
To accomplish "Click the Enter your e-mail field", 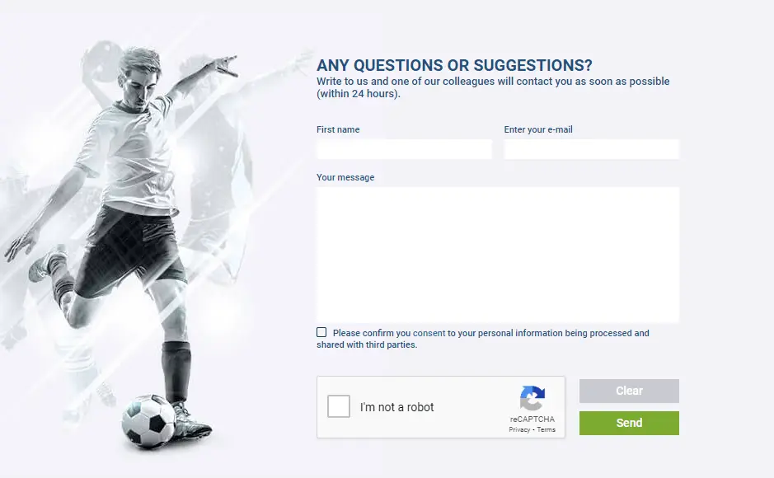I will click(x=591, y=149).
